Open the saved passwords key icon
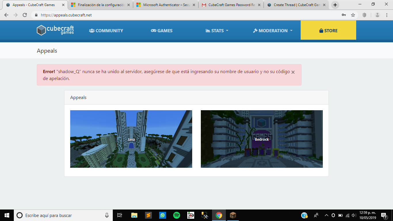The height and width of the screenshot is (221, 393). click(344, 15)
